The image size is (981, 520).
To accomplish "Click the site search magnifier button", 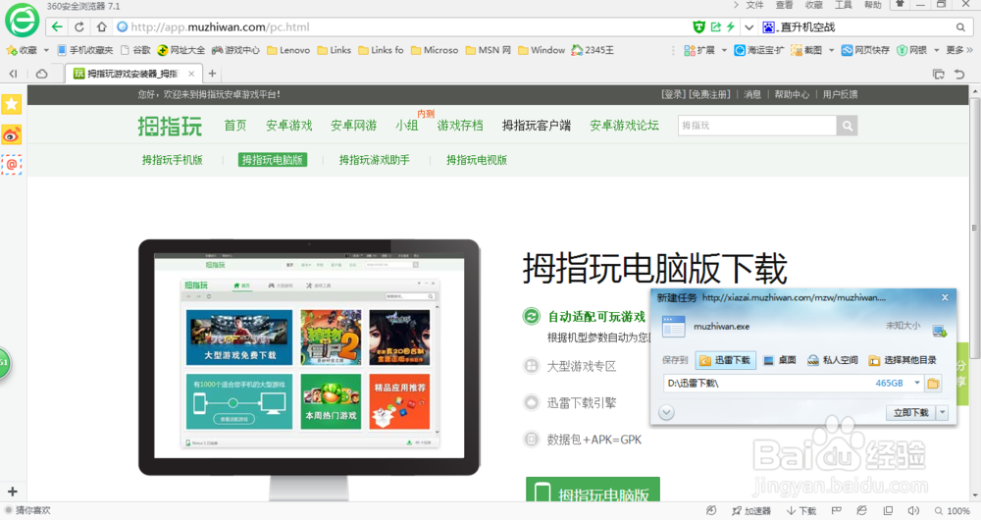I will tap(848, 126).
